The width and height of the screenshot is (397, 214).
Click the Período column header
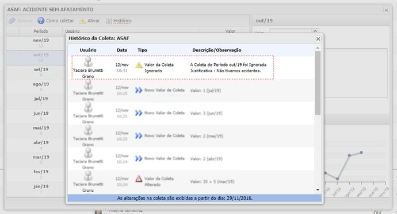click(x=41, y=31)
